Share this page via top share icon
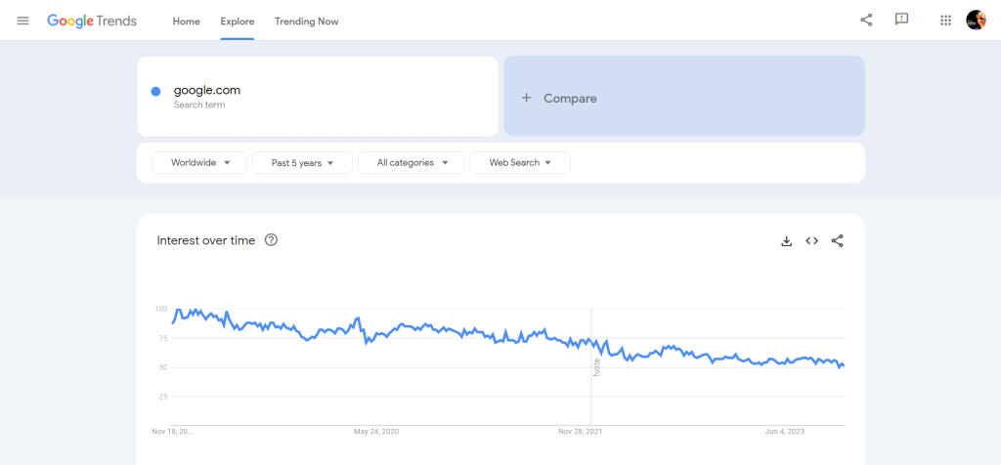Screen dimensions: 1001x465 [866, 21]
